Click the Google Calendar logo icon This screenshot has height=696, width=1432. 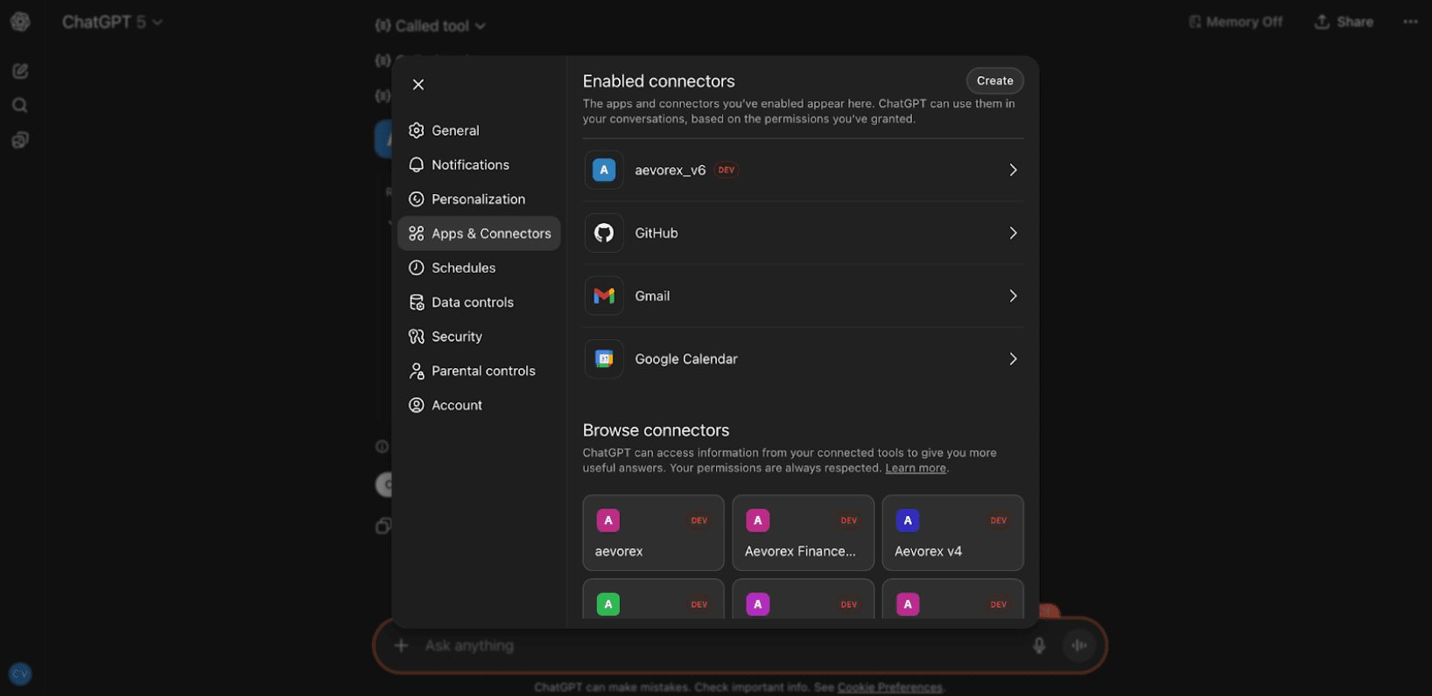604,359
